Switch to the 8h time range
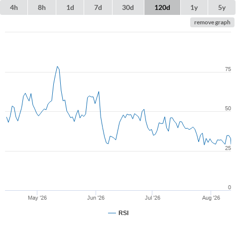The height and width of the screenshot is (226, 236). [42, 7]
